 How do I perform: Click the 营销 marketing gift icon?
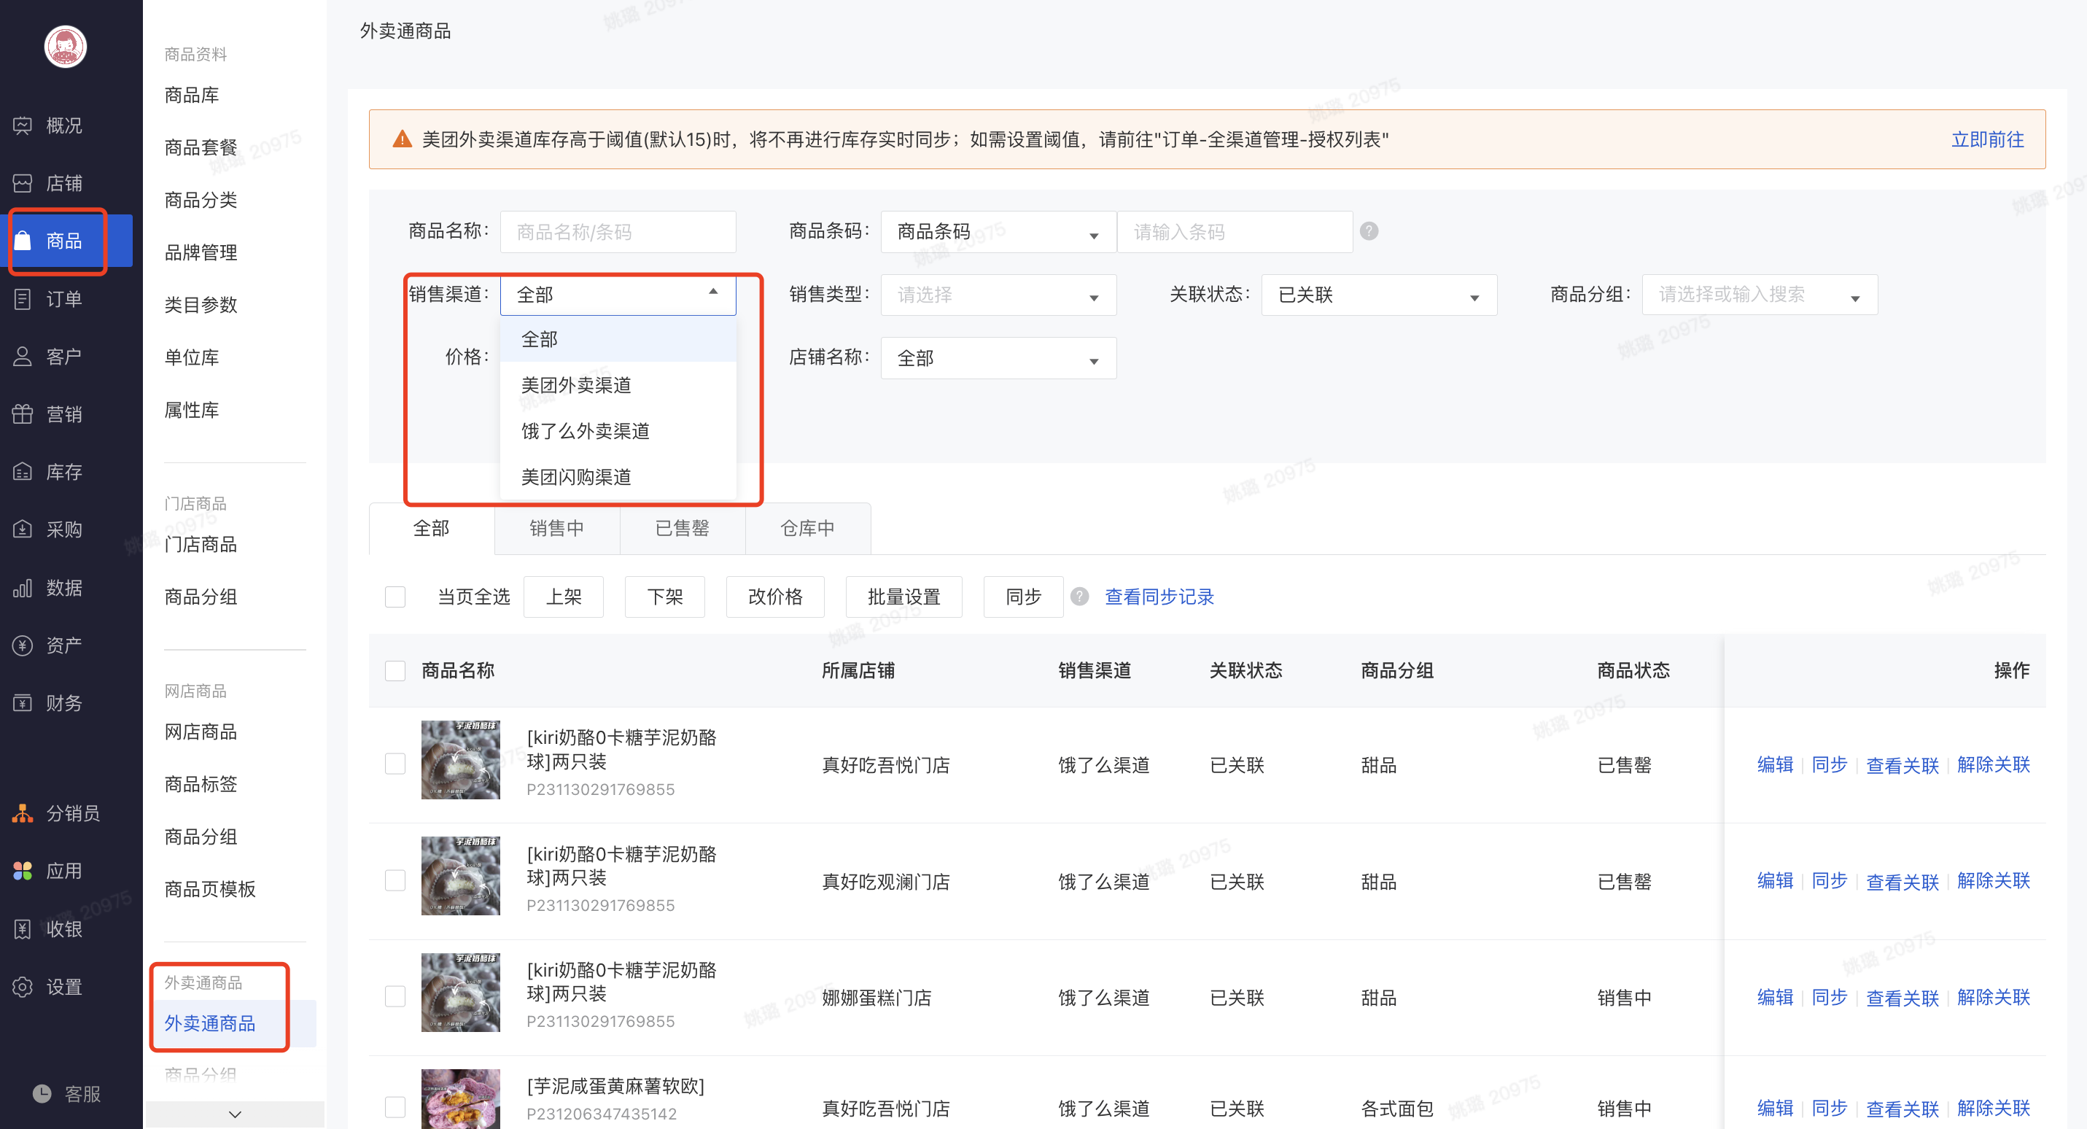[23, 414]
